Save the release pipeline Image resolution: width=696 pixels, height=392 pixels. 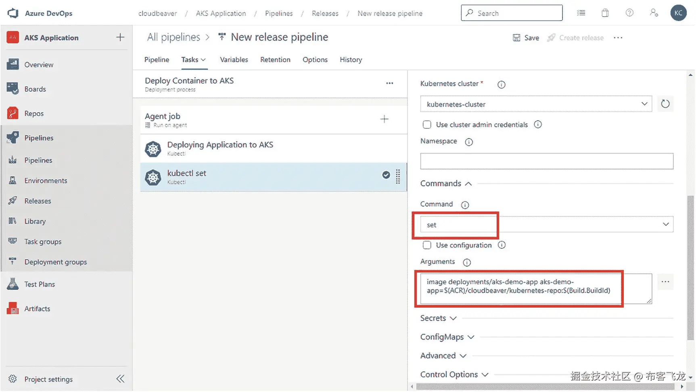pos(526,38)
